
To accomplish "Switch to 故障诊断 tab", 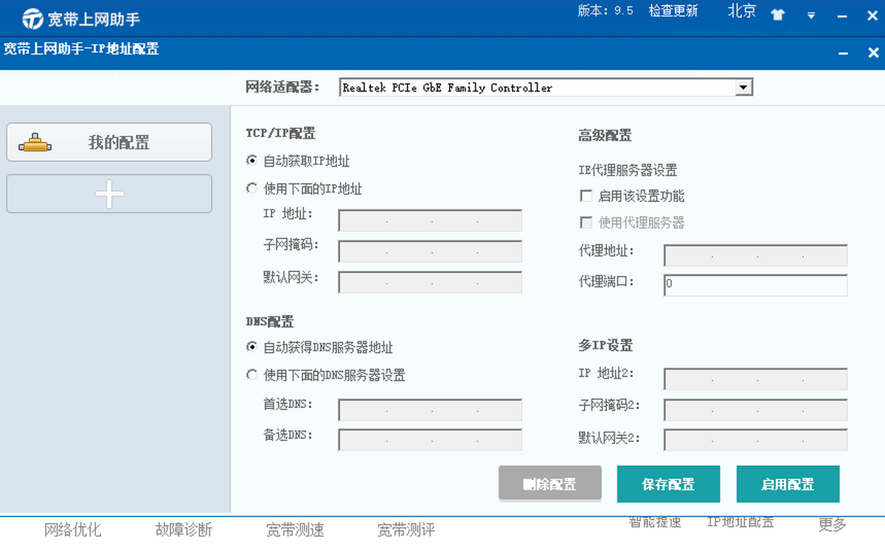I will tap(184, 530).
